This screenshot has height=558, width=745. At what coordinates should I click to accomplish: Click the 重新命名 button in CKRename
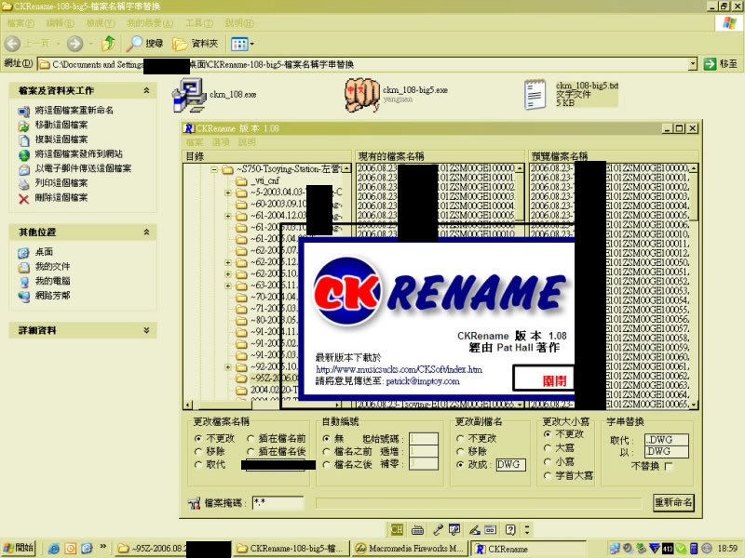(673, 502)
